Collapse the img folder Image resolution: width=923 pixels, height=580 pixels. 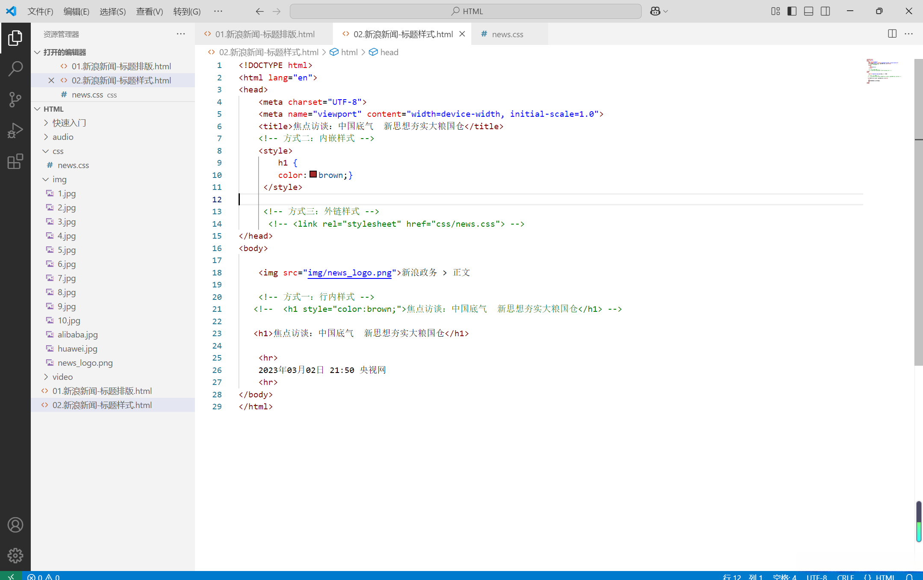[x=59, y=179]
